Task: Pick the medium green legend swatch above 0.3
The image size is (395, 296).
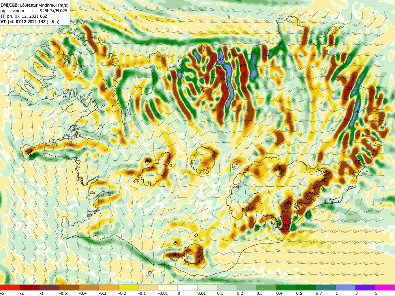Action: click(267, 287)
